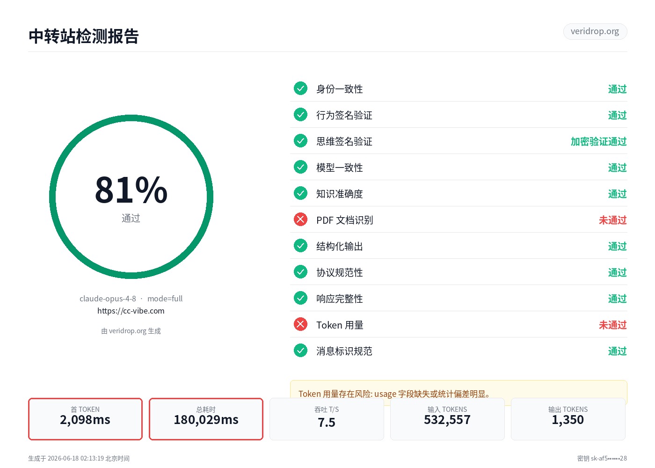The width and height of the screenshot is (655, 468).
Task: Click the 未通过 status for PDF 文档识别
Action: point(612,220)
